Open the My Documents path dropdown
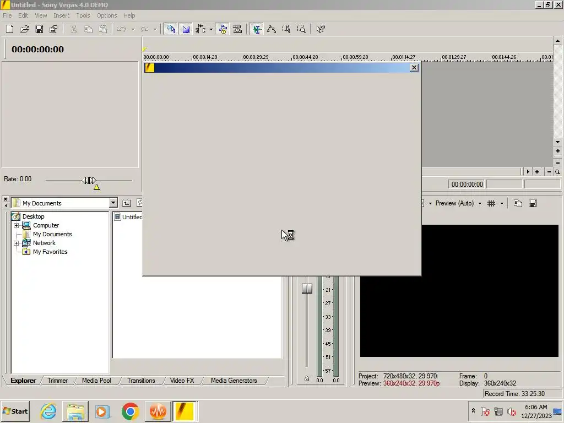This screenshot has width=564, height=423. pyautogui.click(x=113, y=203)
